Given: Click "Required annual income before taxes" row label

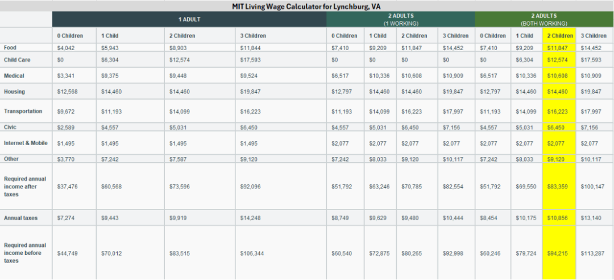Looking at the screenshot, I should (x=25, y=253).
